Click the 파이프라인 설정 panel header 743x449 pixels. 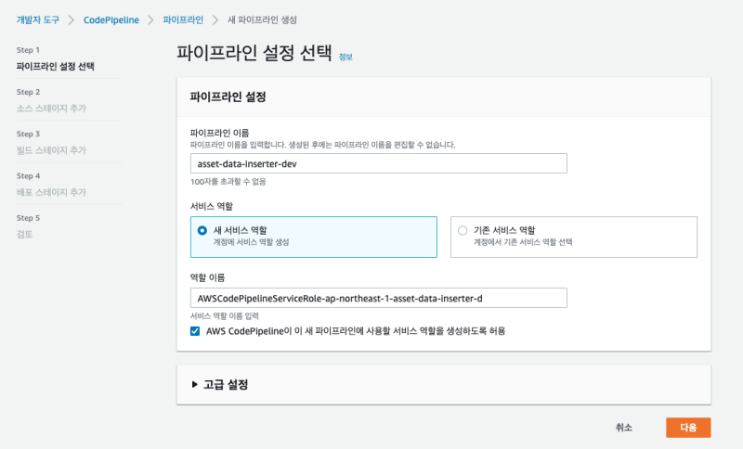(x=228, y=96)
